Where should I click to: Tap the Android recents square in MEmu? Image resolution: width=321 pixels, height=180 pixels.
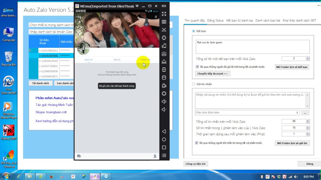click(164, 147)
